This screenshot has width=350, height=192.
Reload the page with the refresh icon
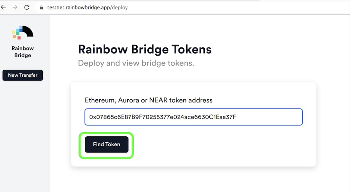click(27, 7)
